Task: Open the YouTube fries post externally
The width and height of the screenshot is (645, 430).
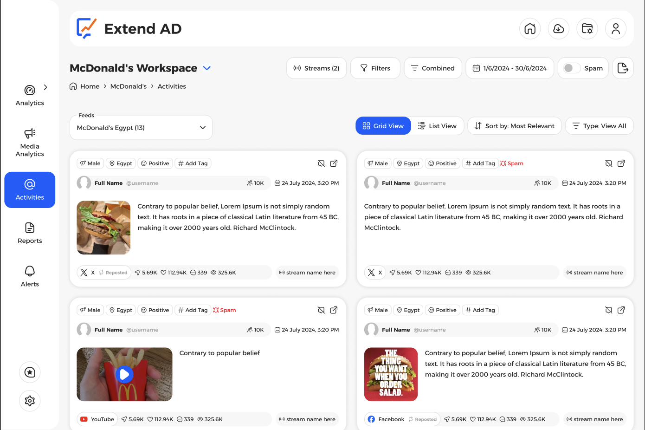Action: 334,310
